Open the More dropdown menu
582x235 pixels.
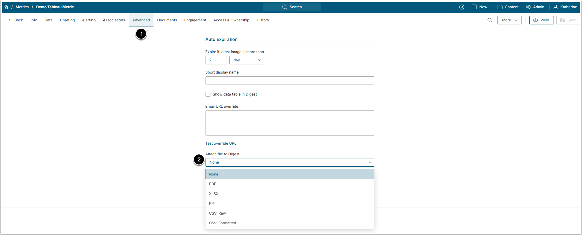click(509, 20)
